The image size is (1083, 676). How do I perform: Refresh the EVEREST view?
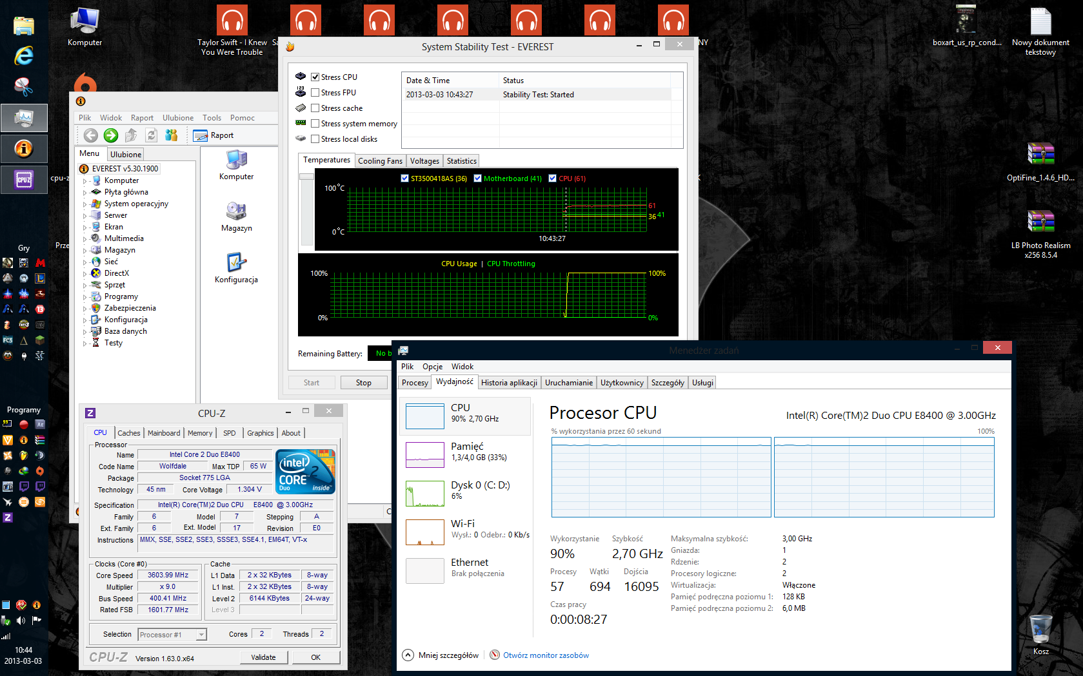click(x=151, y=135)
